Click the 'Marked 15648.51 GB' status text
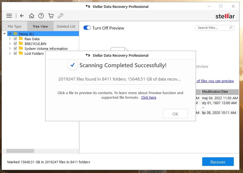The height and width of the screenshot is (173, 243). pyautogui.click(x=48, y=162)
